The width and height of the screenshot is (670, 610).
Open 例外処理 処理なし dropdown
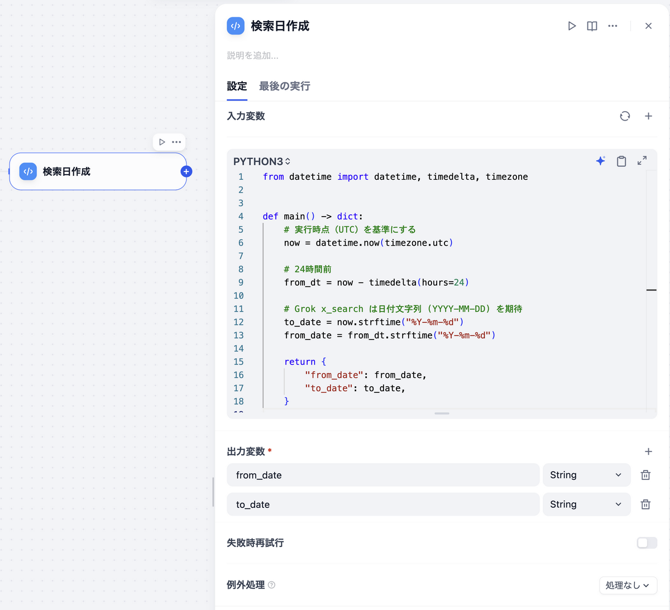(x=628, y=585)
